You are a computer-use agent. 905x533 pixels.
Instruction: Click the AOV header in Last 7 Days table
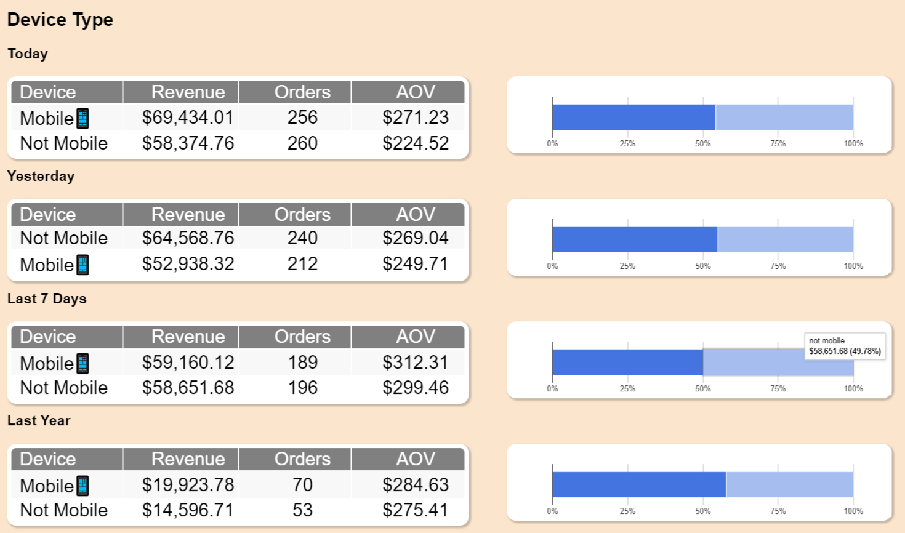coord(415,337)
